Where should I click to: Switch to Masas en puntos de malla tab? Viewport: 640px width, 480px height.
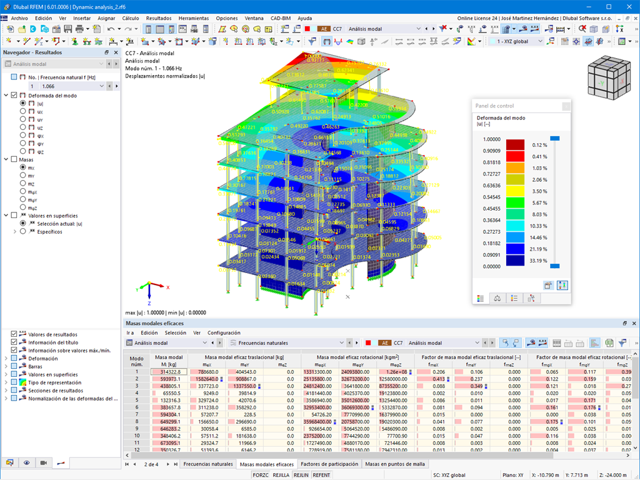(x=395, y=464)
